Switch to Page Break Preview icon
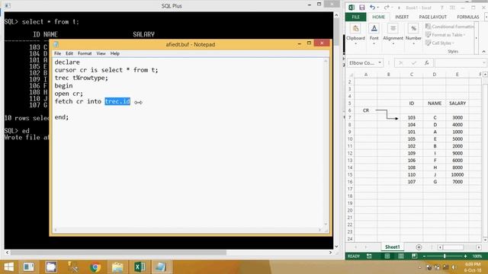 click(x=414, y=256)
